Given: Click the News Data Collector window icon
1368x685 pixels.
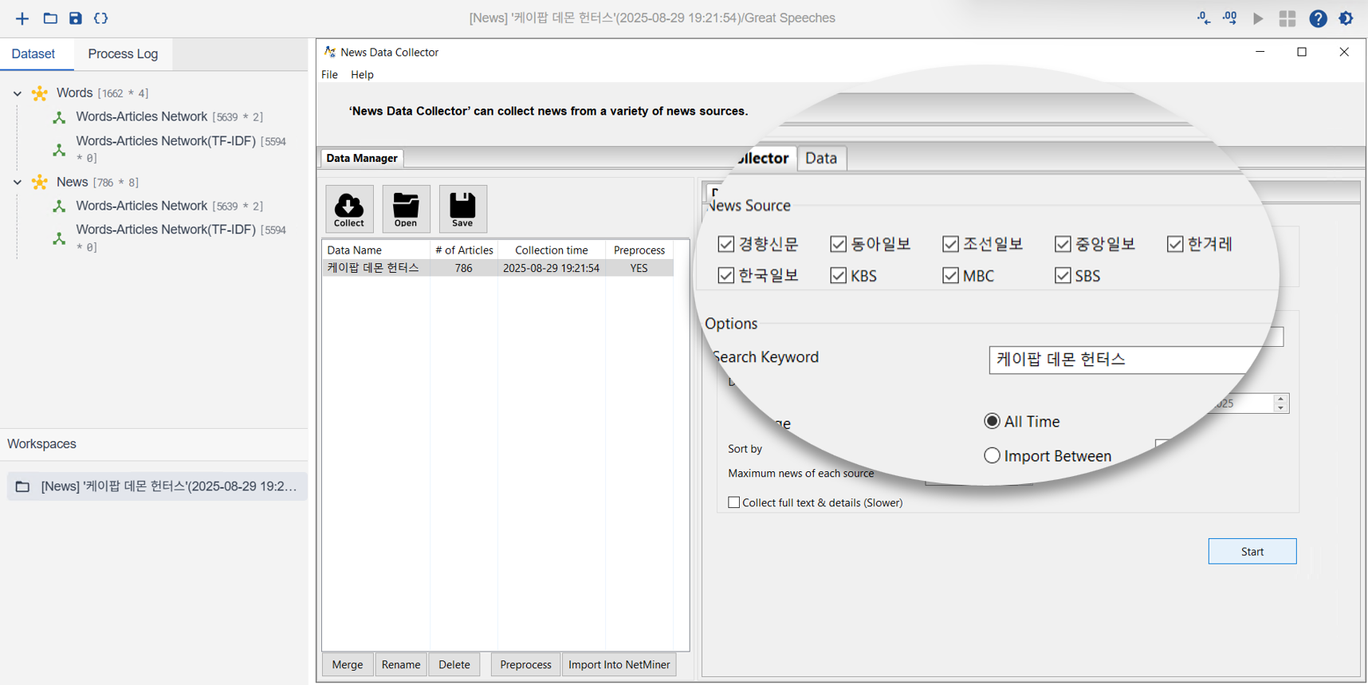Looking at the screenshot, I should 329,52.
